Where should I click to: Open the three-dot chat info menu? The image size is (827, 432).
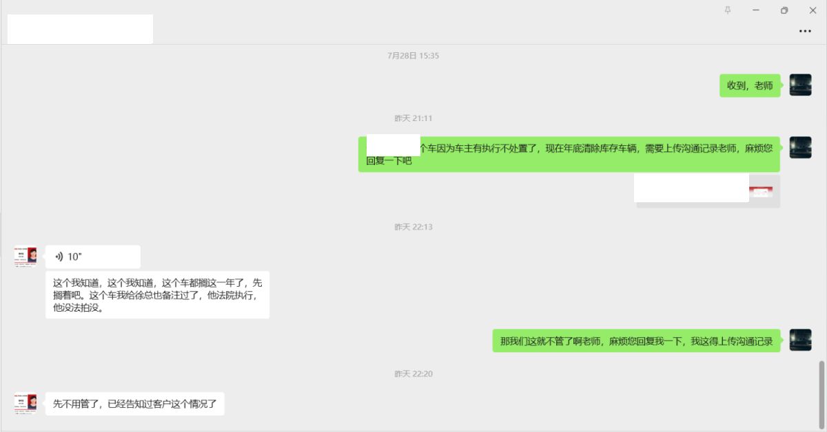click(804, 31)
